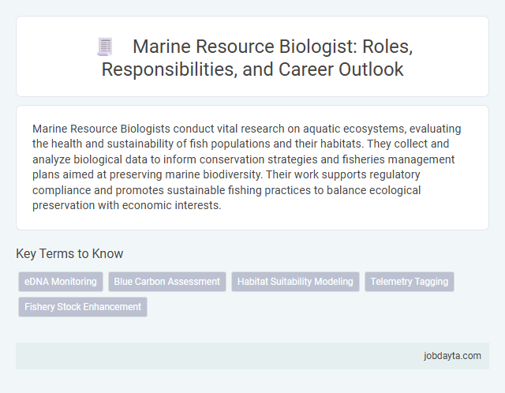Open the eDNA Monitoring tag

point(61,282)
